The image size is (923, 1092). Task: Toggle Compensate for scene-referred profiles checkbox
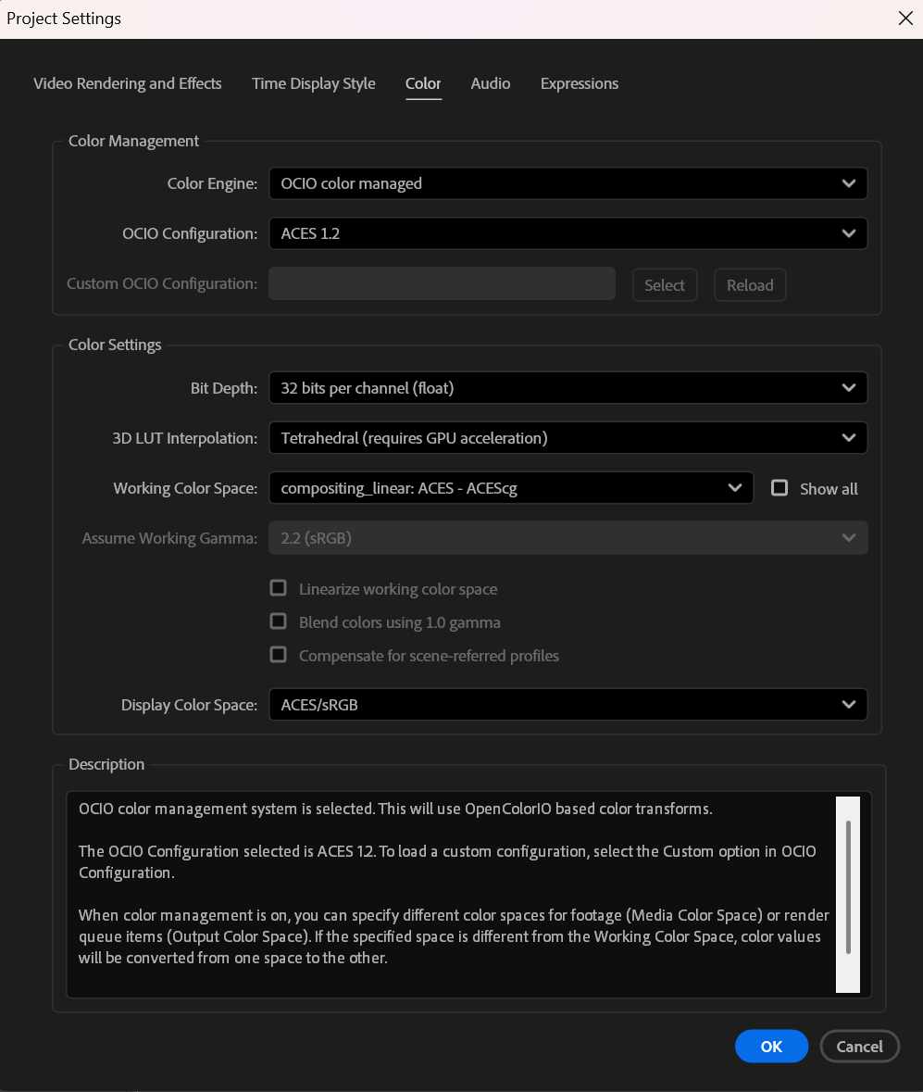(x=279, y=655)
